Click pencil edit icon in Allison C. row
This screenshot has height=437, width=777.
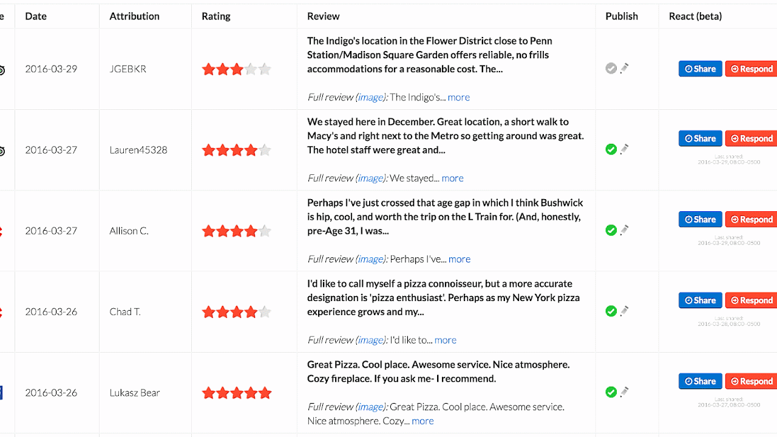(x=625, y=229)
